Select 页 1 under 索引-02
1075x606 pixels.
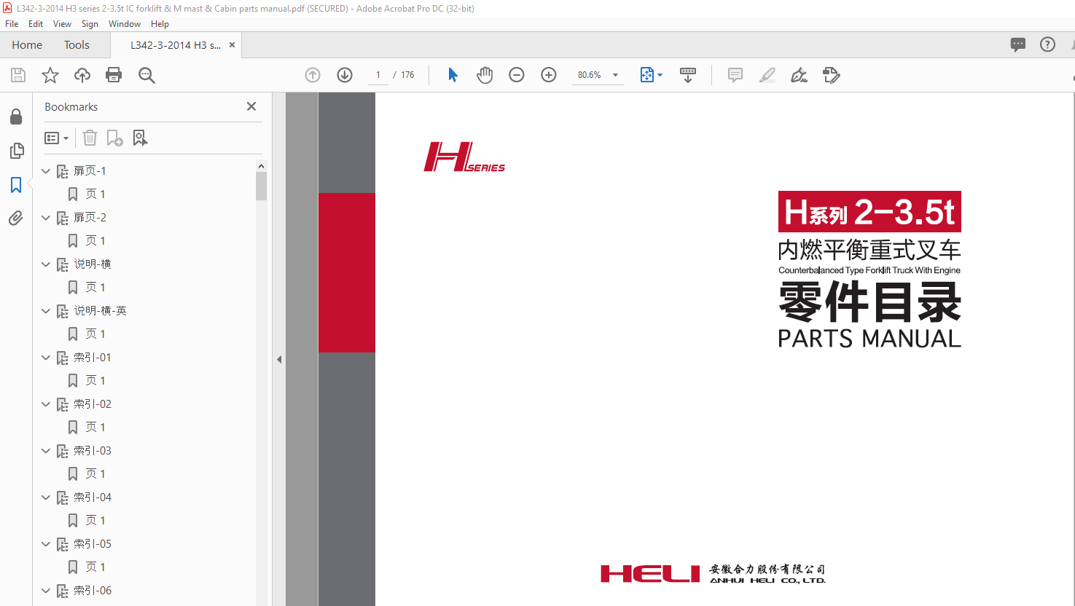click(95, 428)
